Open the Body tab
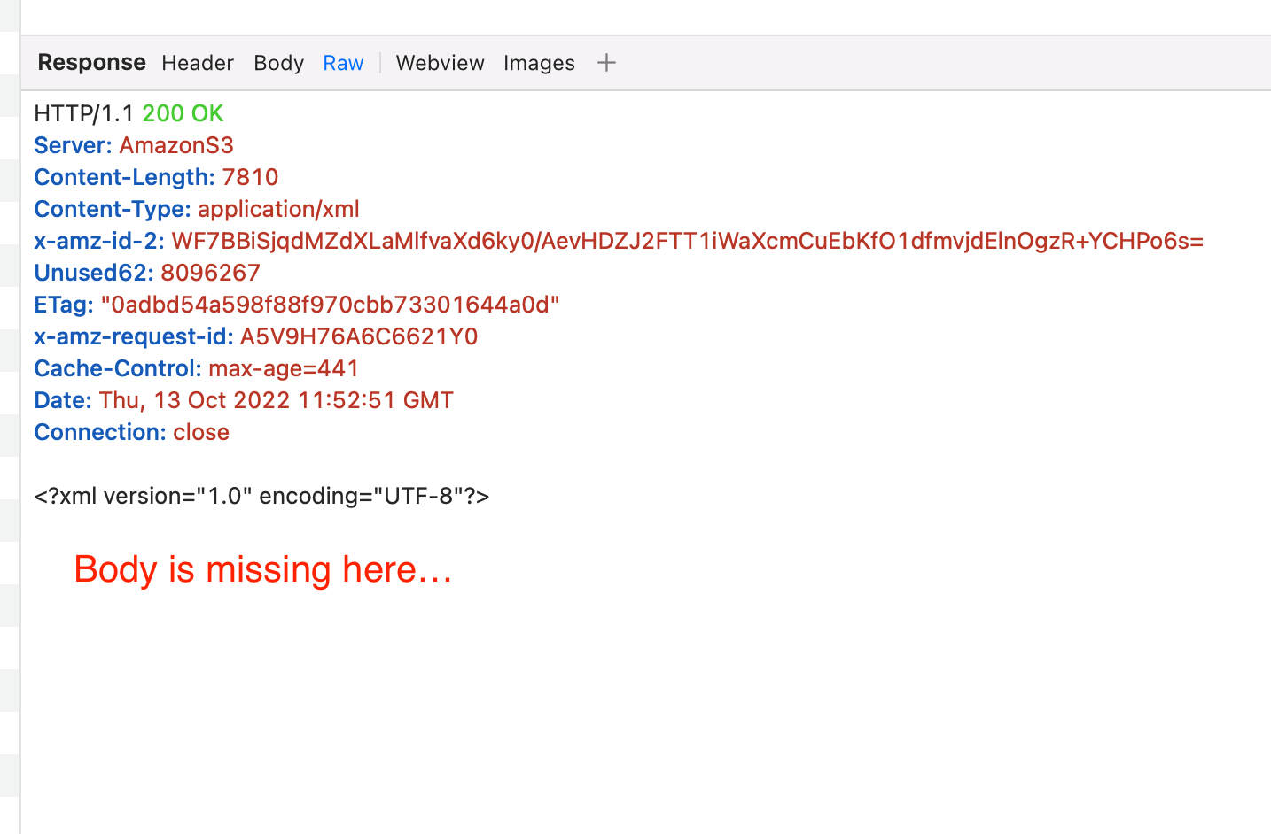1271x834 pixels. tap(278, 63)
